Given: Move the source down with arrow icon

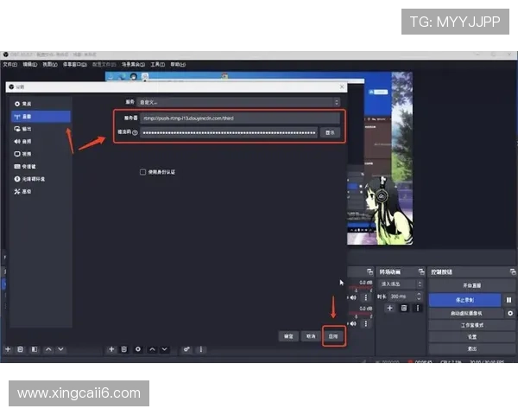Looking at the screenshot, I should coord(165,349).
